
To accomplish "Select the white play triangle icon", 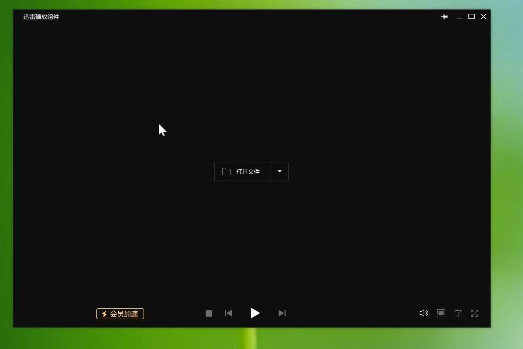I will pos(255,313).
